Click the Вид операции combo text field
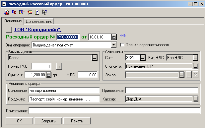Image resolution: width=205 pixels, height=128 pixels. 72,45
